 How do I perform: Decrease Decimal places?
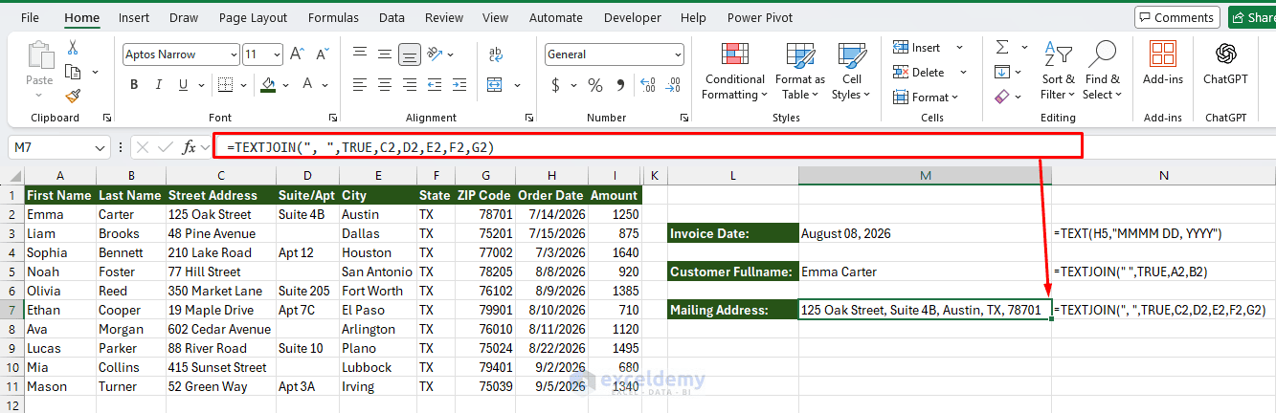click(x=673, y=85)
